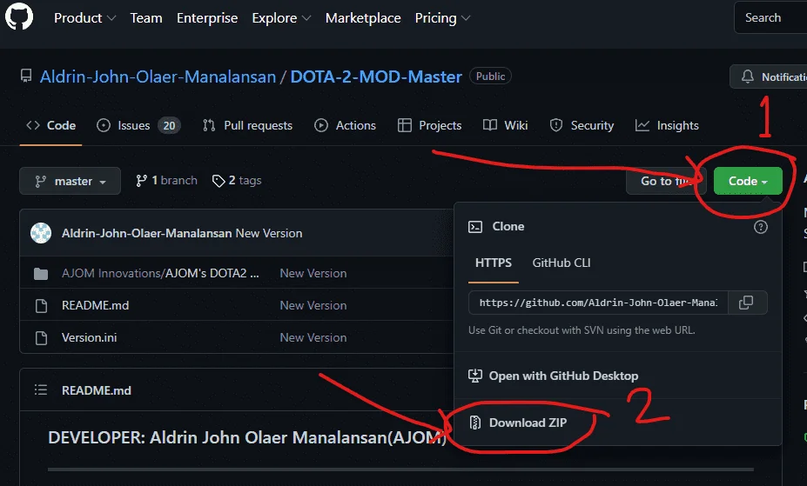Open Marketplace from the header
Screen dimensions: 807x486
363,18
